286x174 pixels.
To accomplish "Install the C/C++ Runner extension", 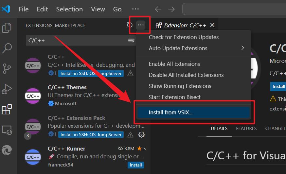I will tap(135, 165).
